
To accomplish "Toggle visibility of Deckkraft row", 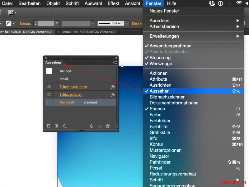I will (49, 102).
